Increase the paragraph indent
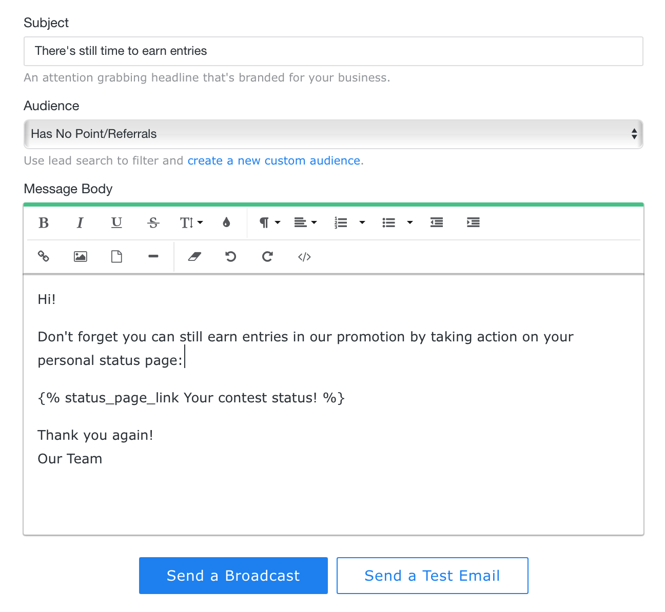Image resolution: width=665 pixels, height=612 pixels. 473,222
